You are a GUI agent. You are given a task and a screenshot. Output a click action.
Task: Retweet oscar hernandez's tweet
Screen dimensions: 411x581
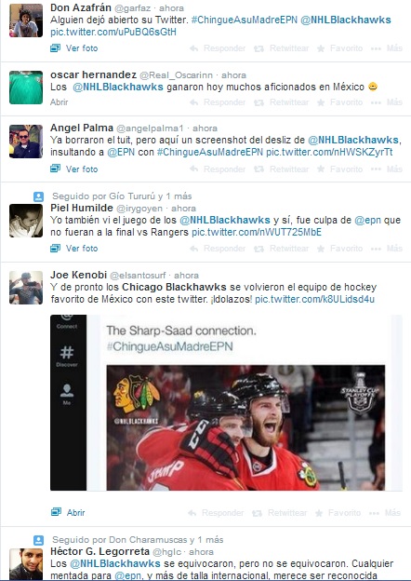click(281, 102)
